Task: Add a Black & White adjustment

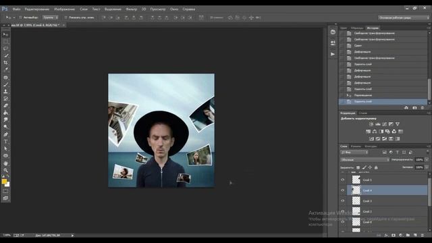Action: 381,132
